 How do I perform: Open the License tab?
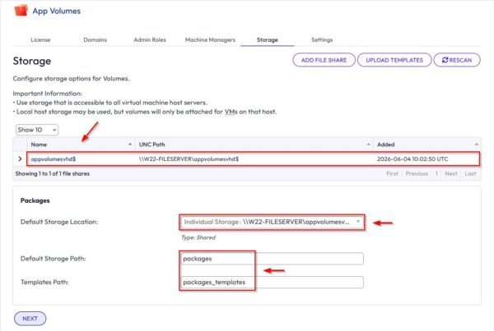pyautogui.click(x=40, y=40)
